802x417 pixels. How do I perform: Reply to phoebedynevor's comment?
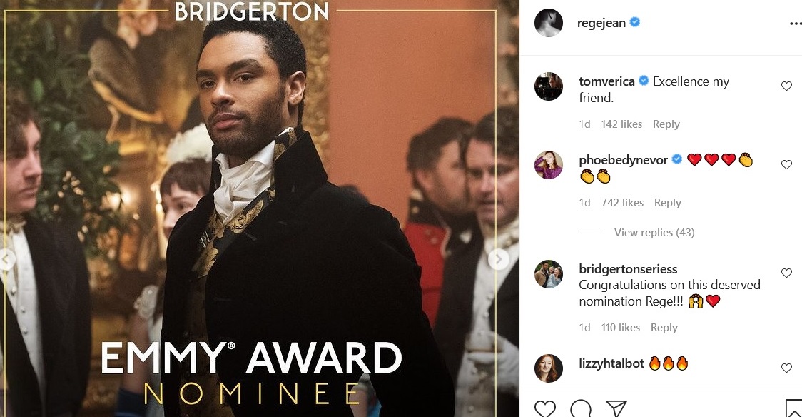pos(667,203)
